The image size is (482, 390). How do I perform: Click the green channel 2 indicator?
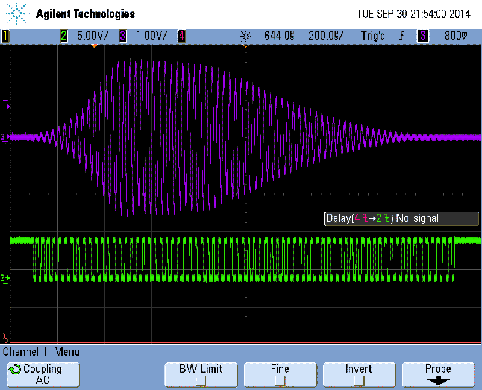(64, 36)
